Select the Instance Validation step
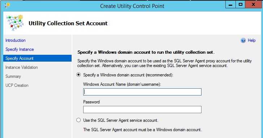The width and height of the screenshot is (263, 138). pos(21,67)
